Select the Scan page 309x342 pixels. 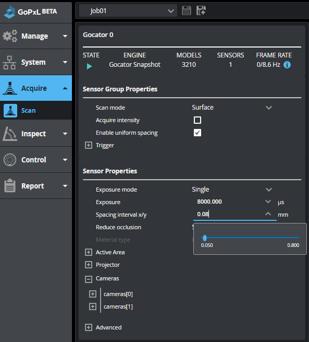click(x=36, y=111)
